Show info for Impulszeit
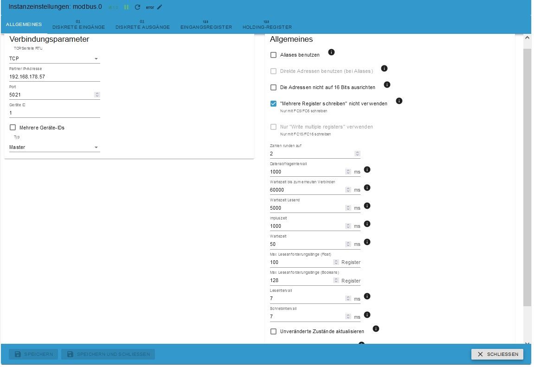Viewport: 534px width, 367px height. pos(367,224)
